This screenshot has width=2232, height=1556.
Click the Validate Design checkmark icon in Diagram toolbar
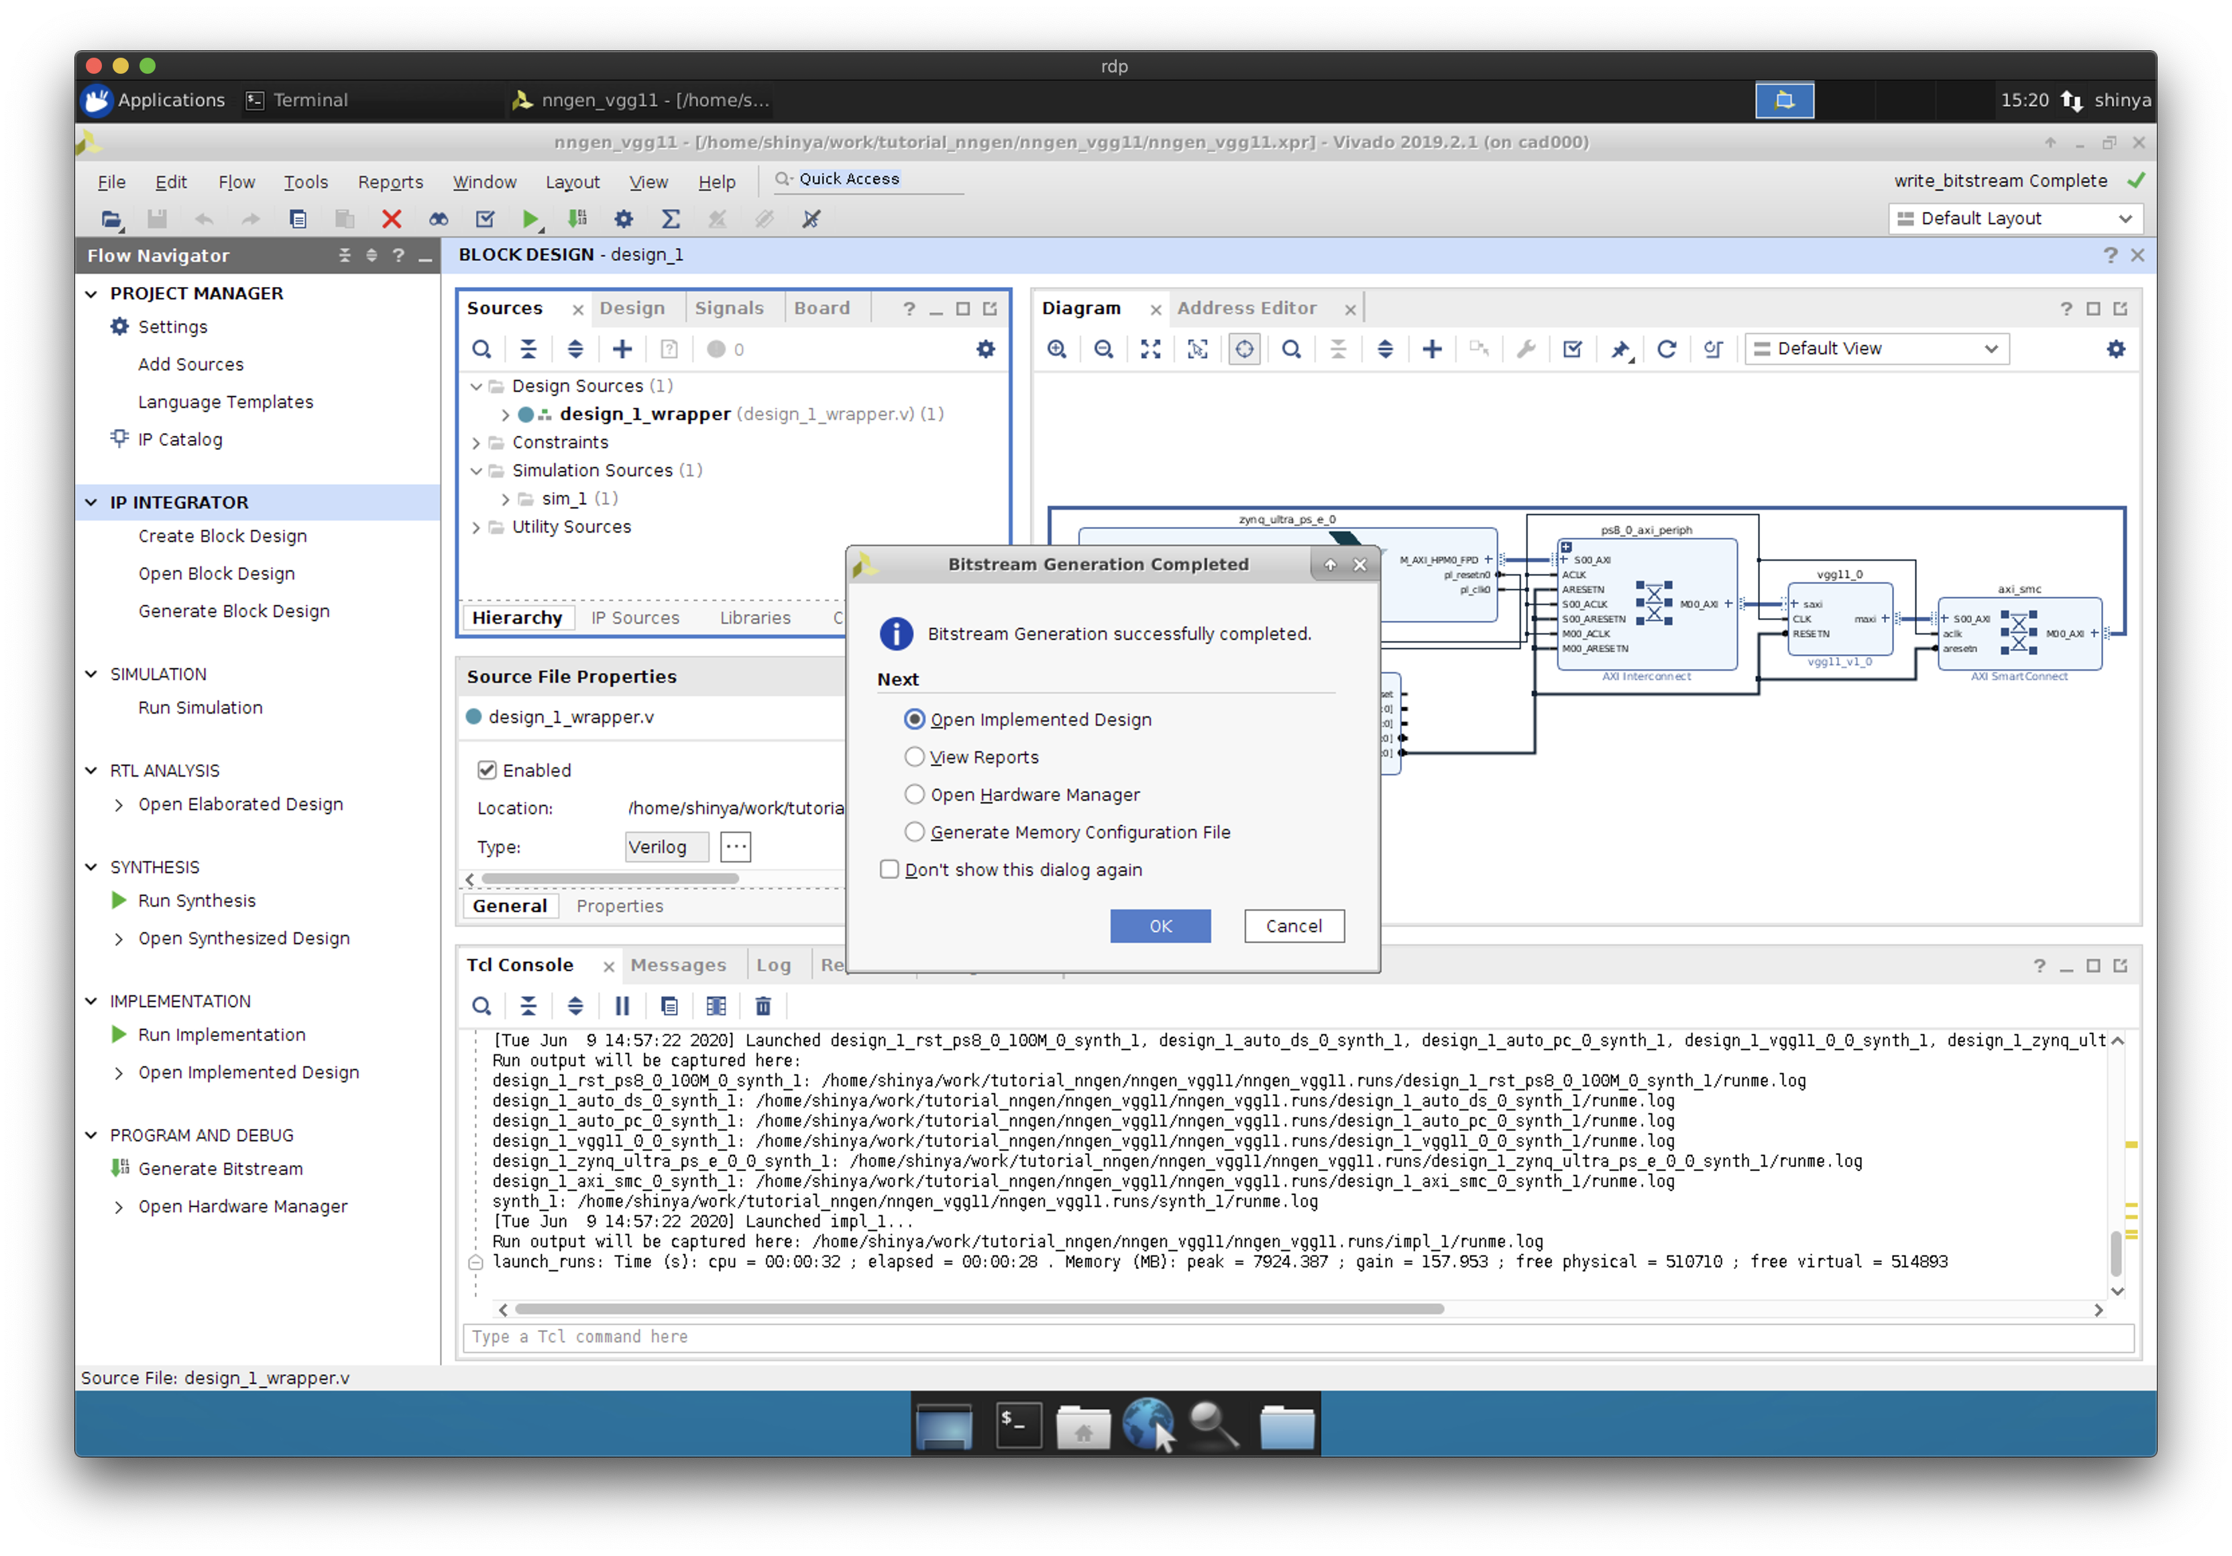[1572, 349]
